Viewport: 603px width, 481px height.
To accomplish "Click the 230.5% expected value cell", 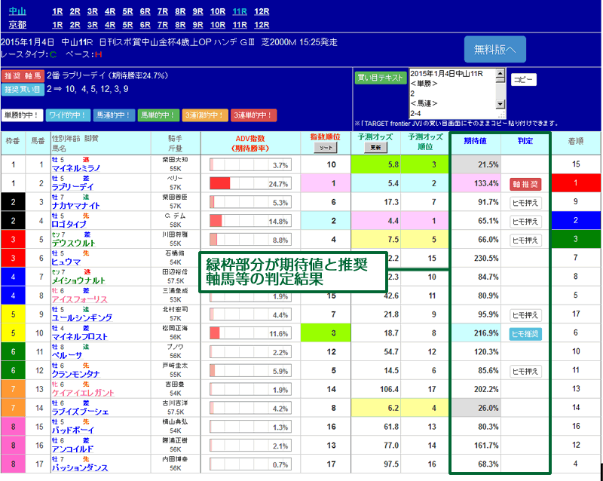I will [476, 258].
